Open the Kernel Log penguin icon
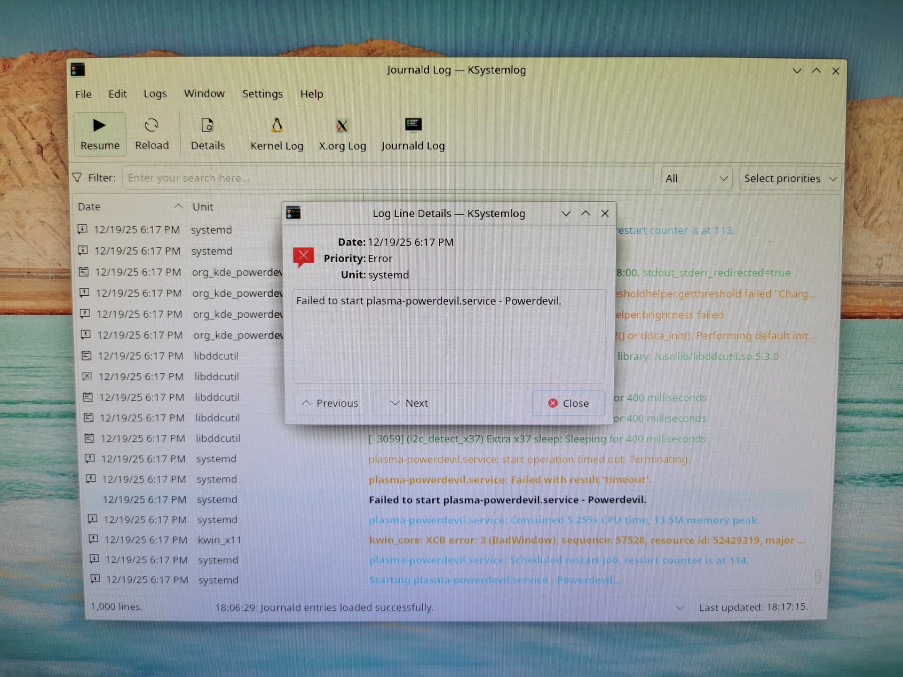The image size is (903, 677). tap(277, 126)
